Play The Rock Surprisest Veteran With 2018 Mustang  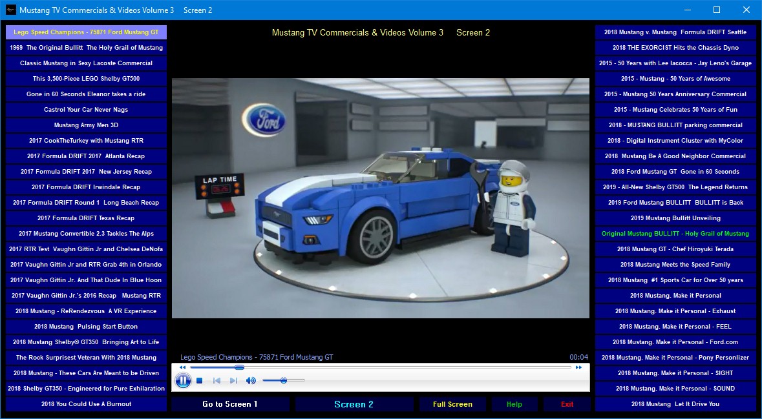tap(86, 358)
